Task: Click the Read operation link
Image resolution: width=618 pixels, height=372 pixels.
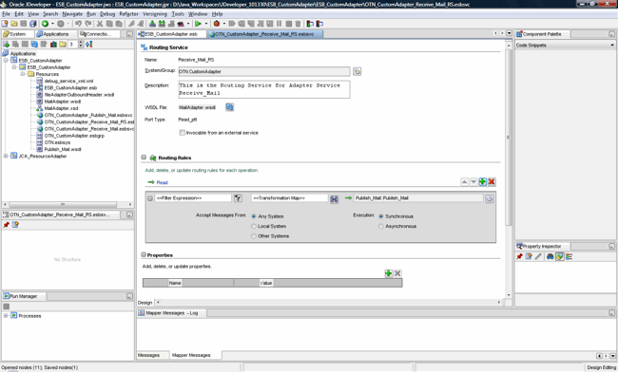Action: [x=162, y=182]
